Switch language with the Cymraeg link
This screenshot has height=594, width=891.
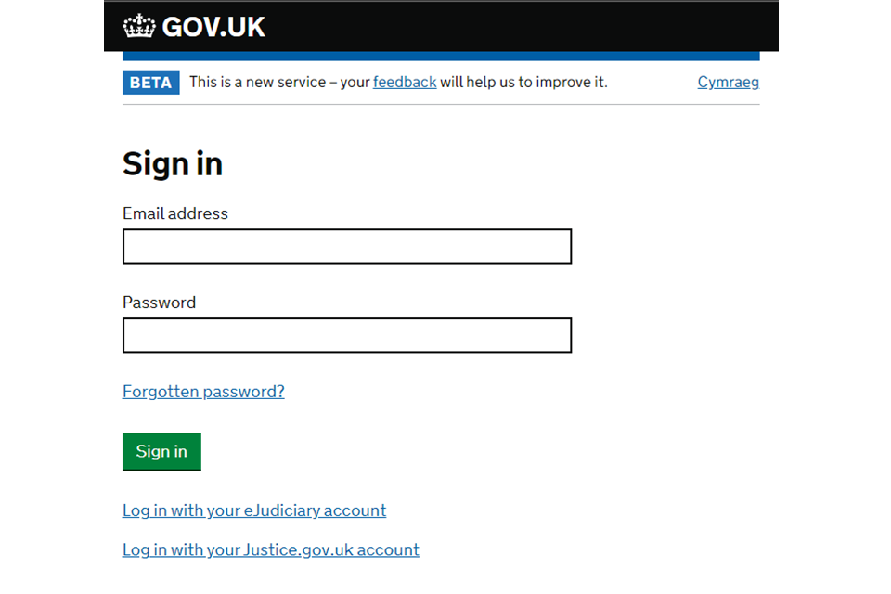(x=729, y=83)
